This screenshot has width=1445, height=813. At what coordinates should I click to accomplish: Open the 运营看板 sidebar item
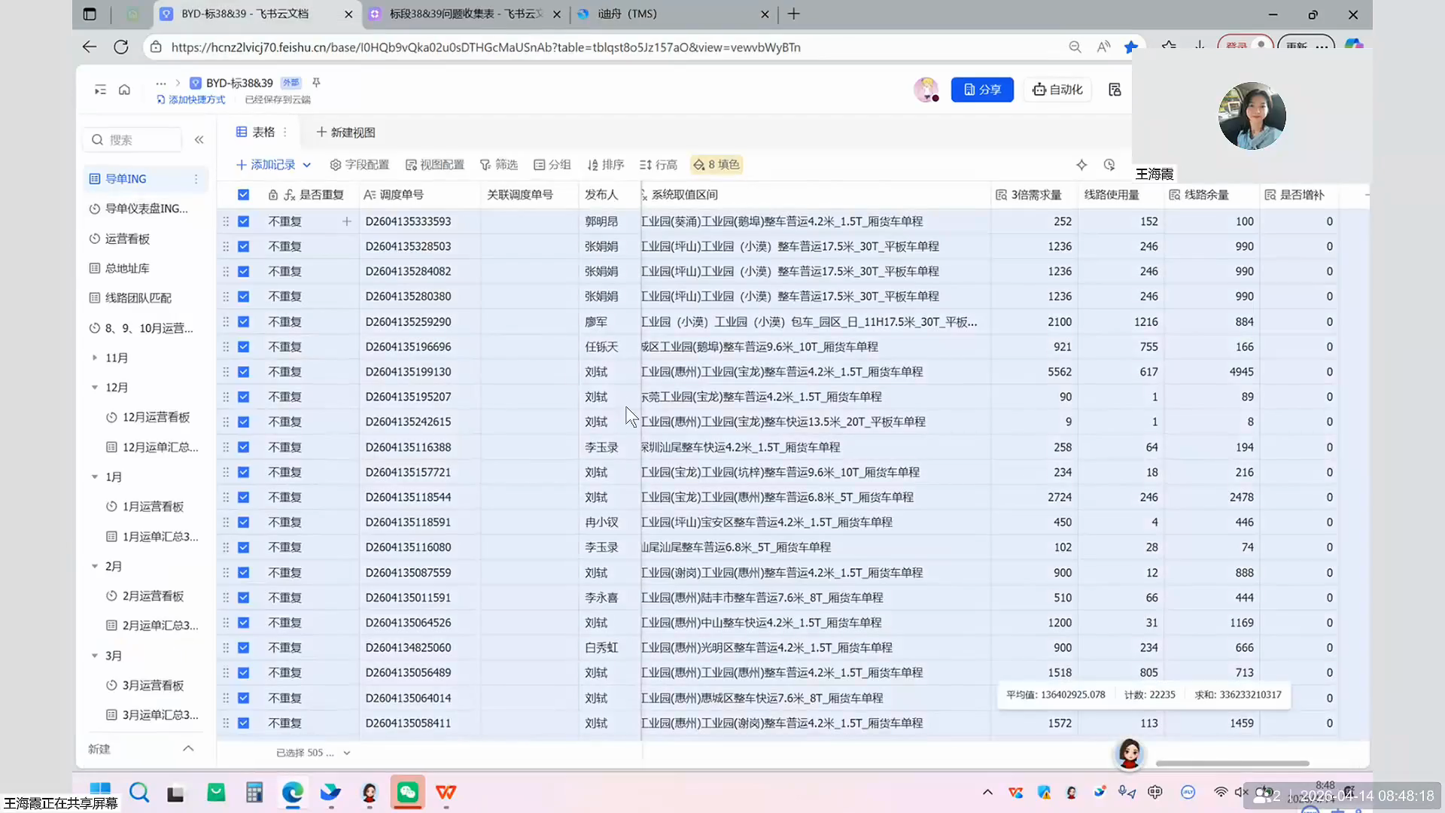[127, 239]
